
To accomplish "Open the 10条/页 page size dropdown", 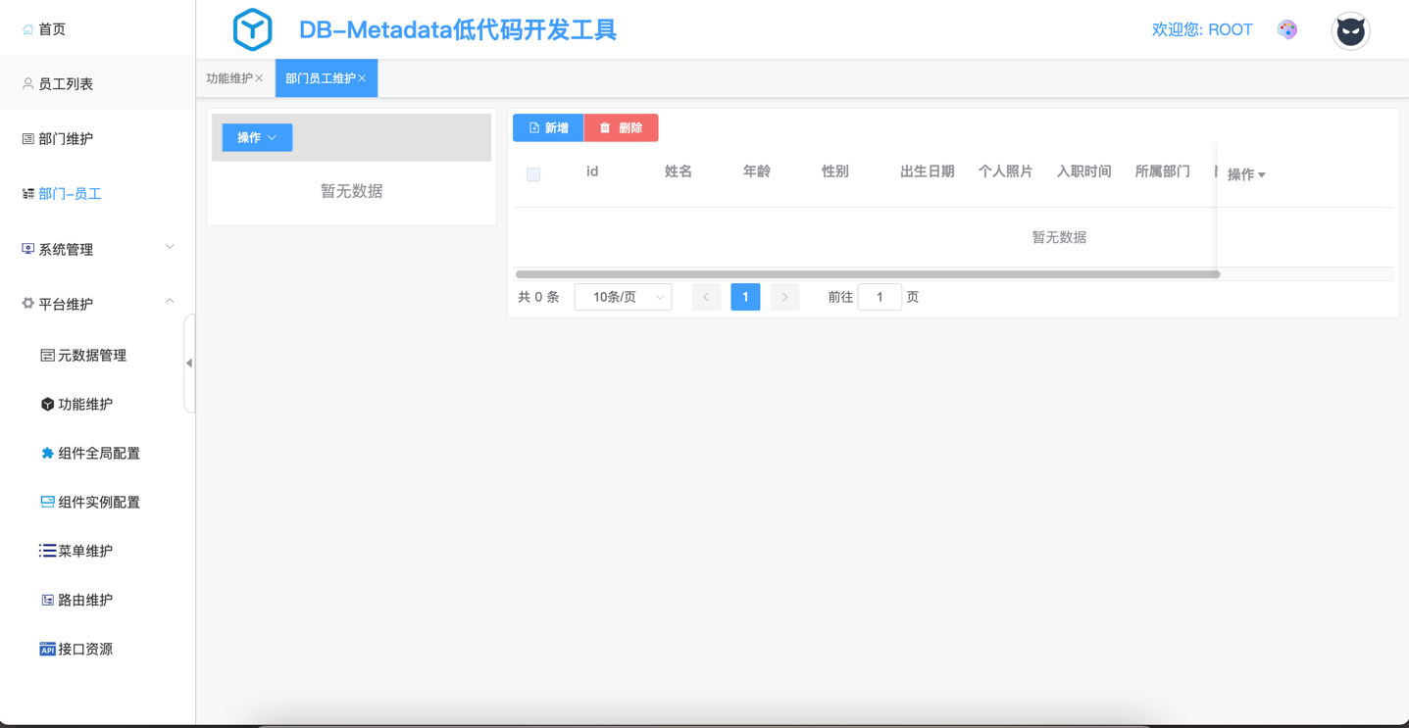I will point(623,297).
